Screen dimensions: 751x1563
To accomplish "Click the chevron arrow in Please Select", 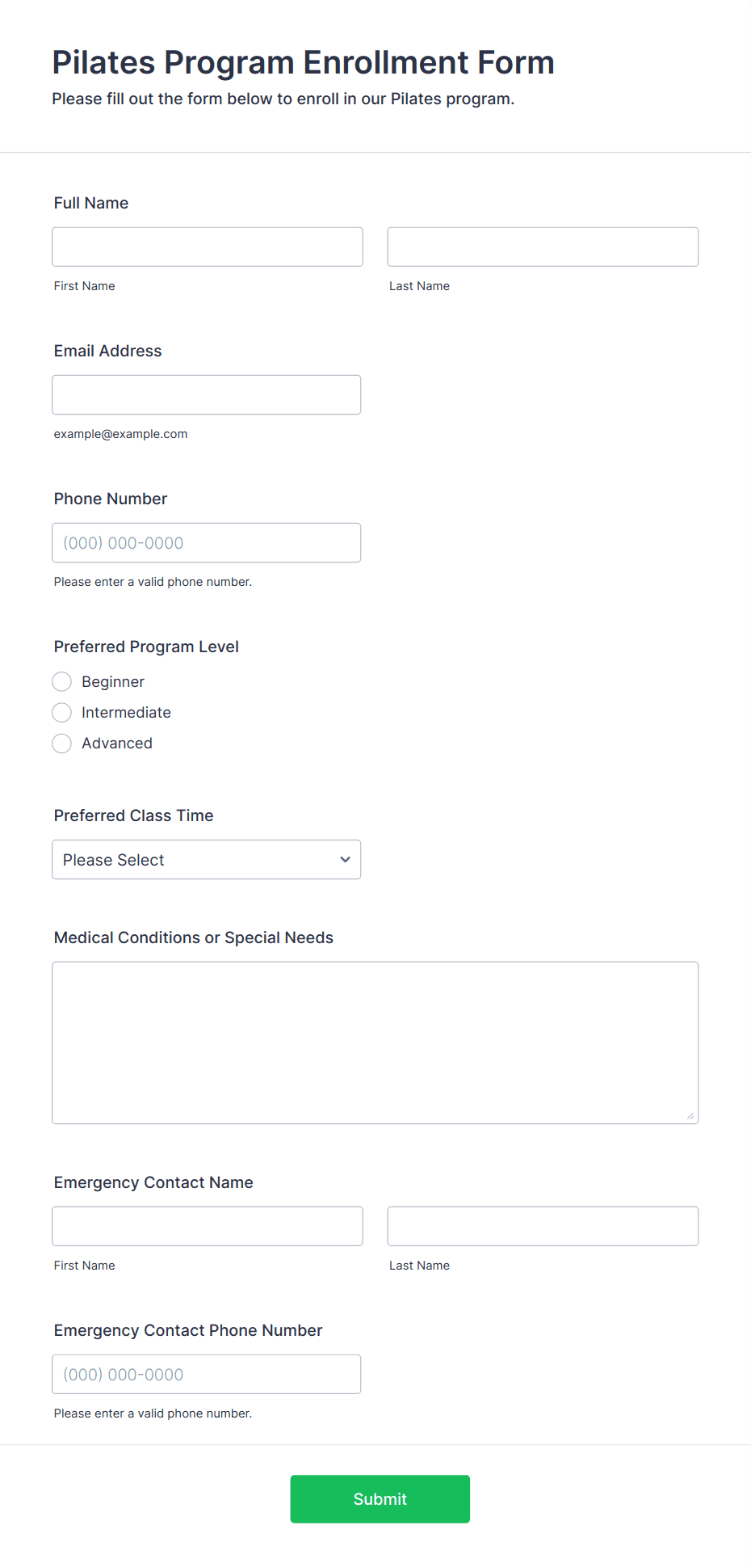I will point(346,859).
